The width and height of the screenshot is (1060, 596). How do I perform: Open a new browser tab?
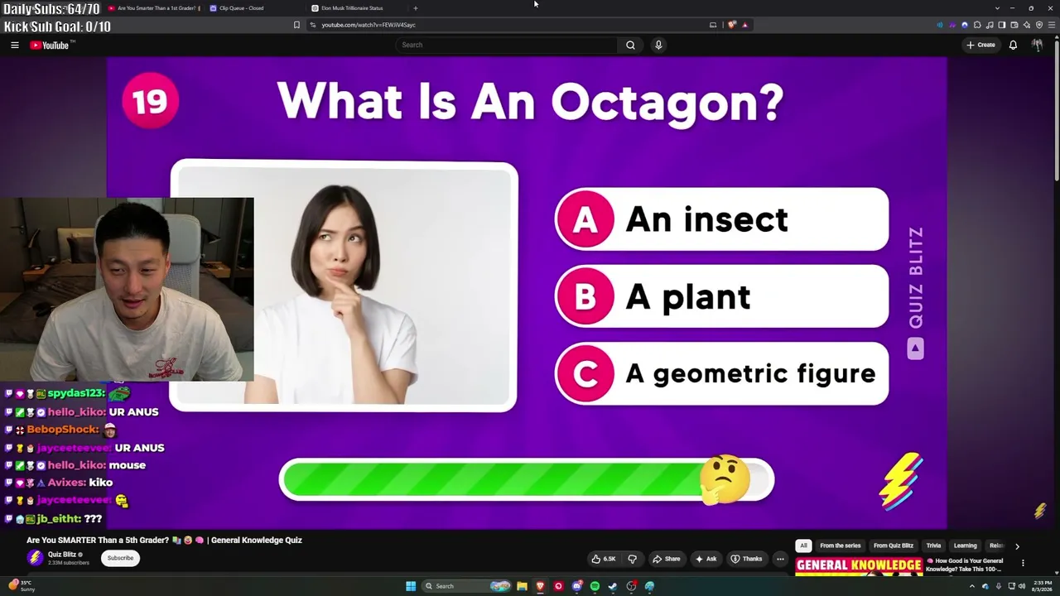click(416, 8)
